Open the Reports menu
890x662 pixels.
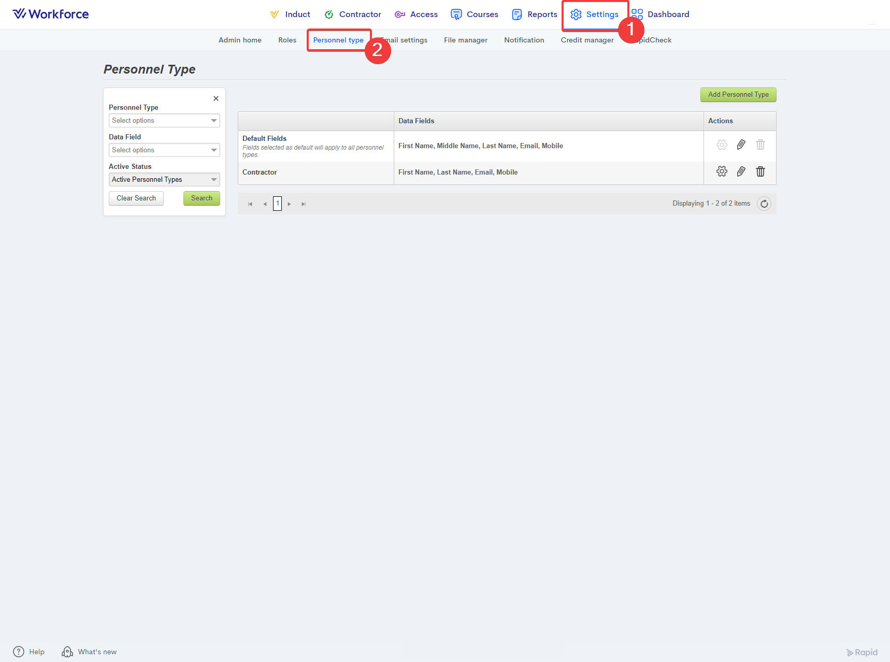coord(535,15)
